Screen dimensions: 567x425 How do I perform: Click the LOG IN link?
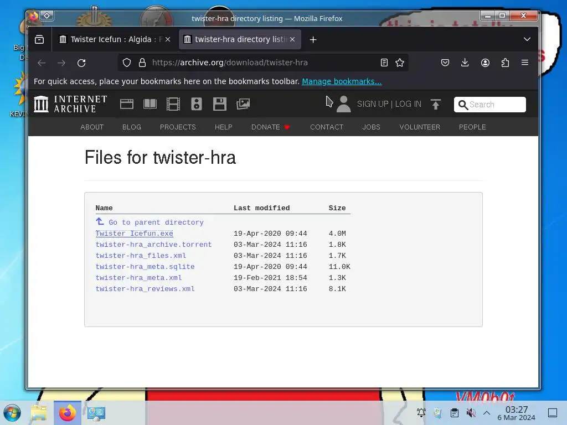click(408, 104)
